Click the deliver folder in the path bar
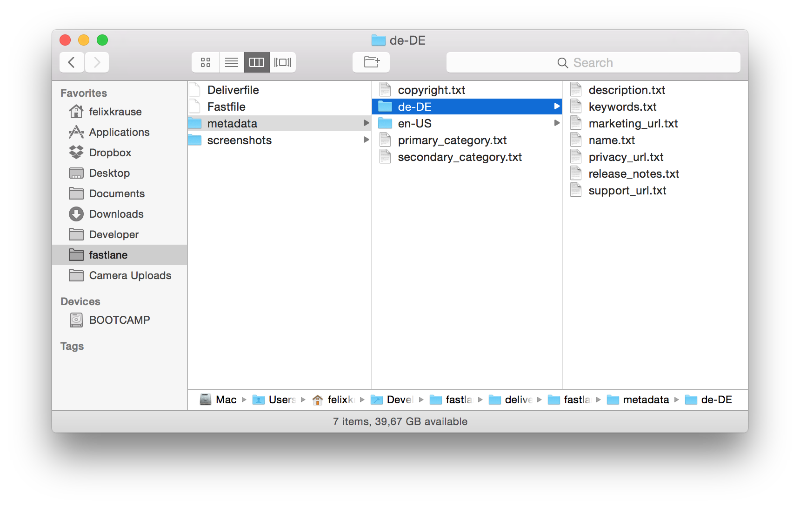 (x=510, y=400)
